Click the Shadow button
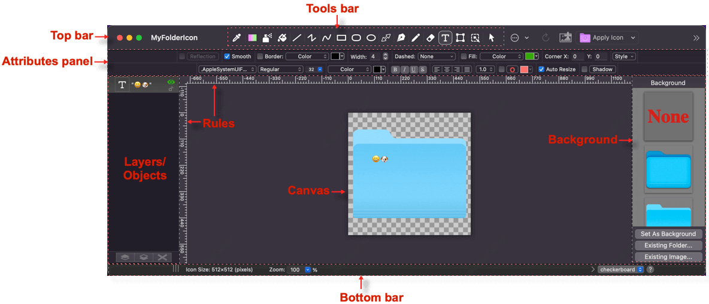The height and width of the screenshot is (304, 709). pos(602,69)
